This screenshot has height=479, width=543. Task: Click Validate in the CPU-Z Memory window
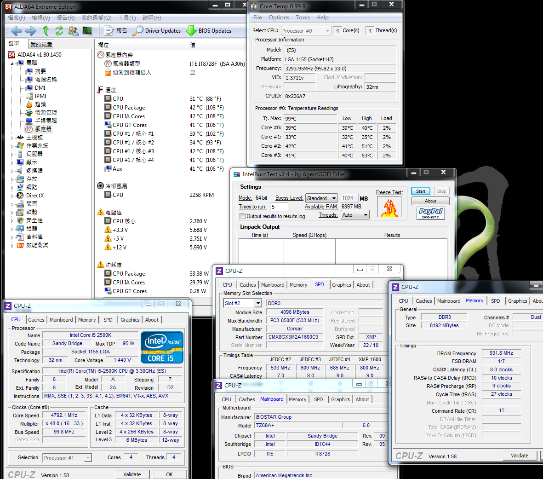pyautogui.click(x=520, y=456)
